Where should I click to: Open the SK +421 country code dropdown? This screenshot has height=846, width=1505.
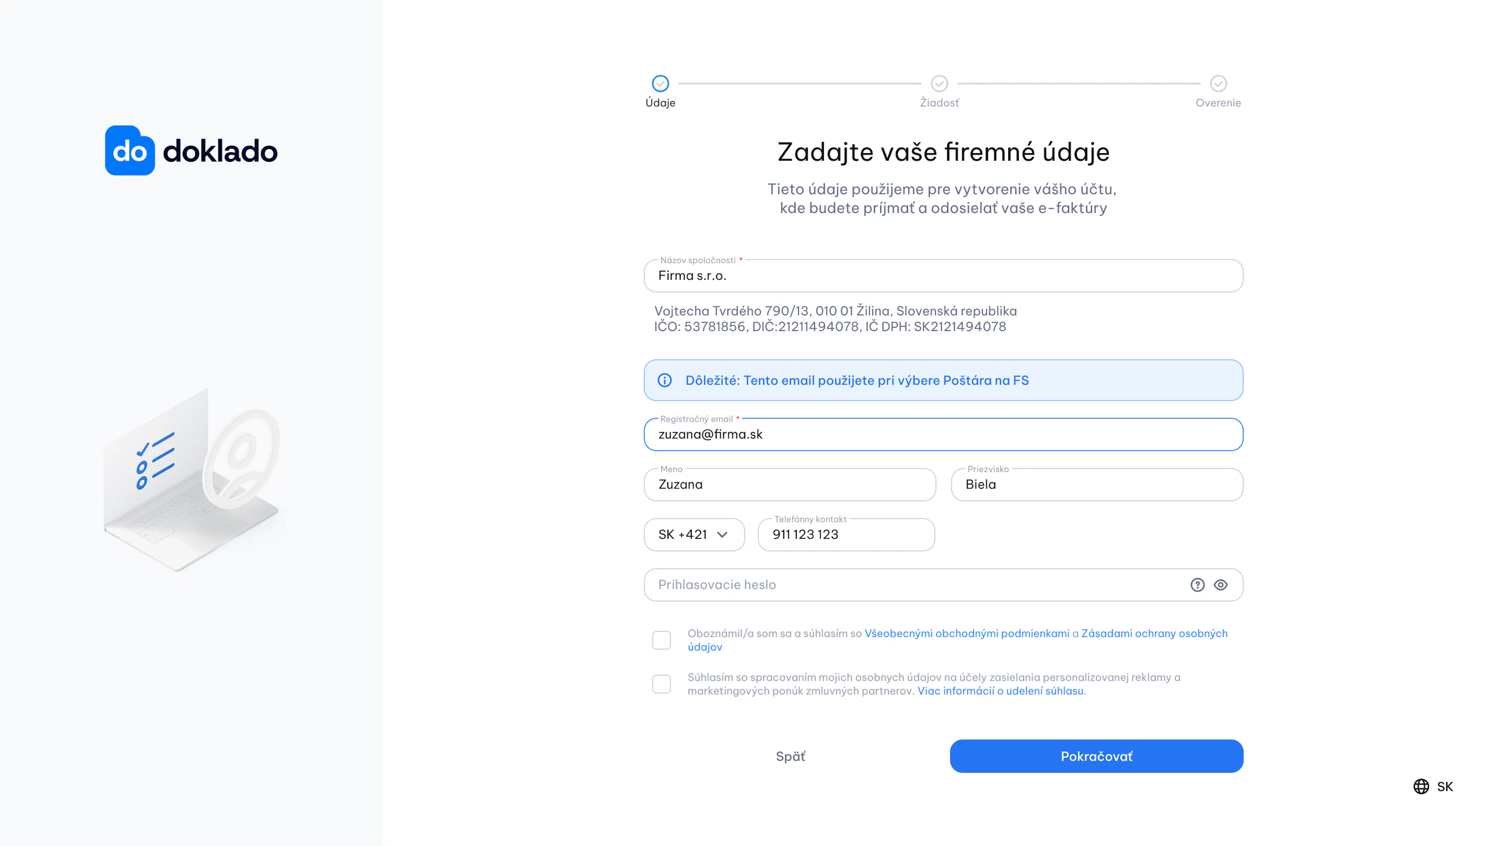pos(694,534)
